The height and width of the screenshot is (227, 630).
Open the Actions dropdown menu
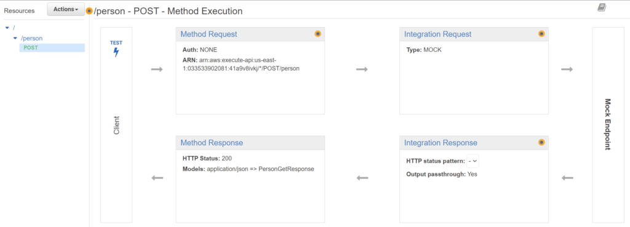[66, 9]
